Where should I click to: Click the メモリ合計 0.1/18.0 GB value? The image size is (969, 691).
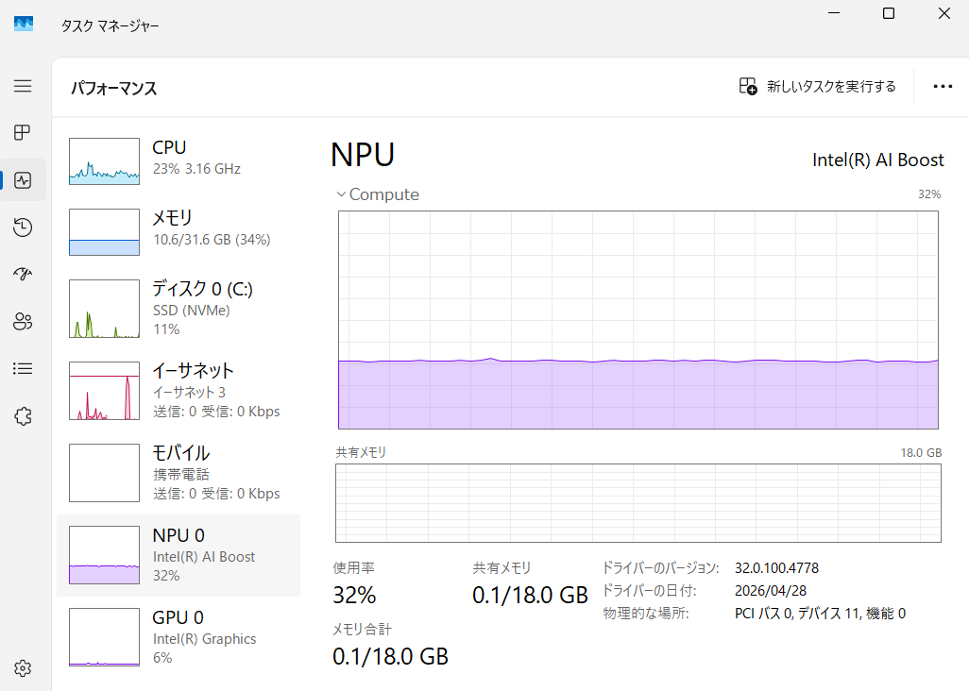[391, 656]
